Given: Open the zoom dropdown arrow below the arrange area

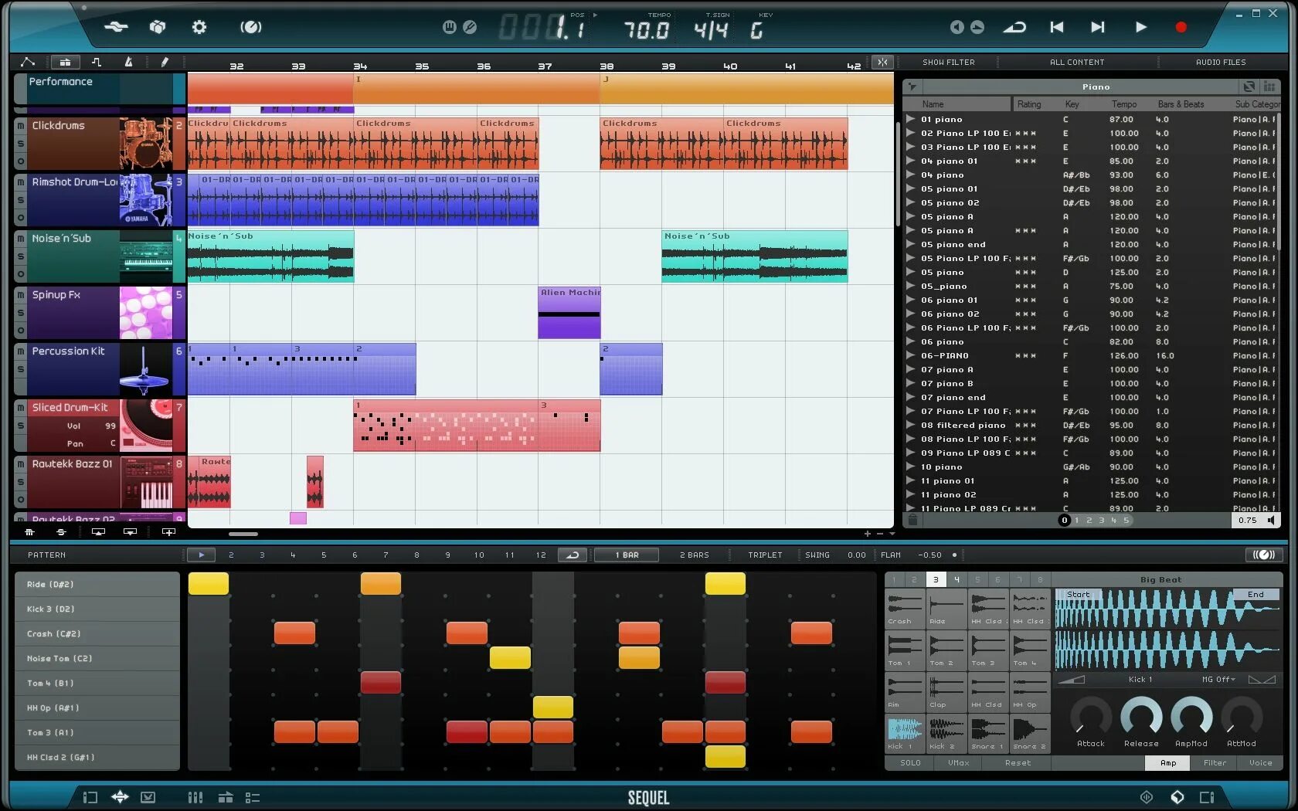Looking at the screenshot, I should pos(892,534).
